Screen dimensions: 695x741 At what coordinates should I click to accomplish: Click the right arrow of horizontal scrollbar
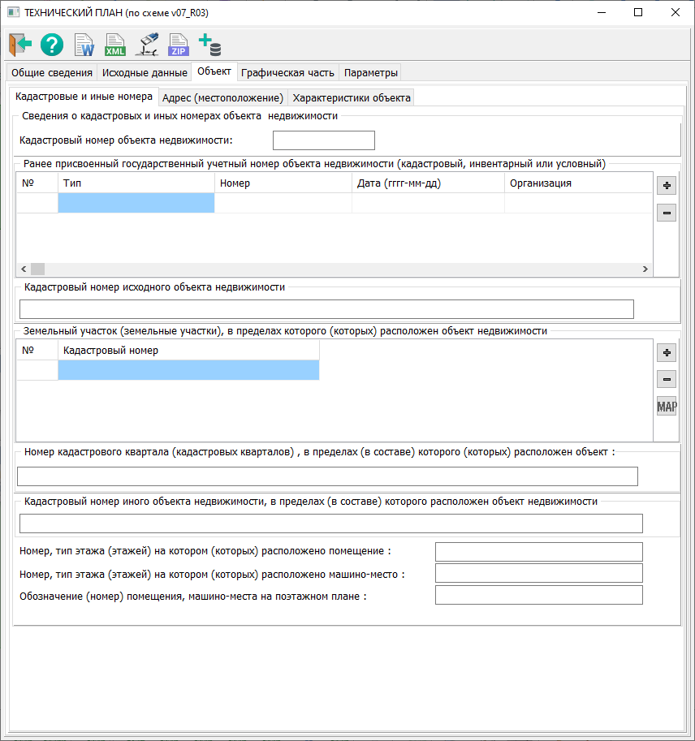(645, 269)
